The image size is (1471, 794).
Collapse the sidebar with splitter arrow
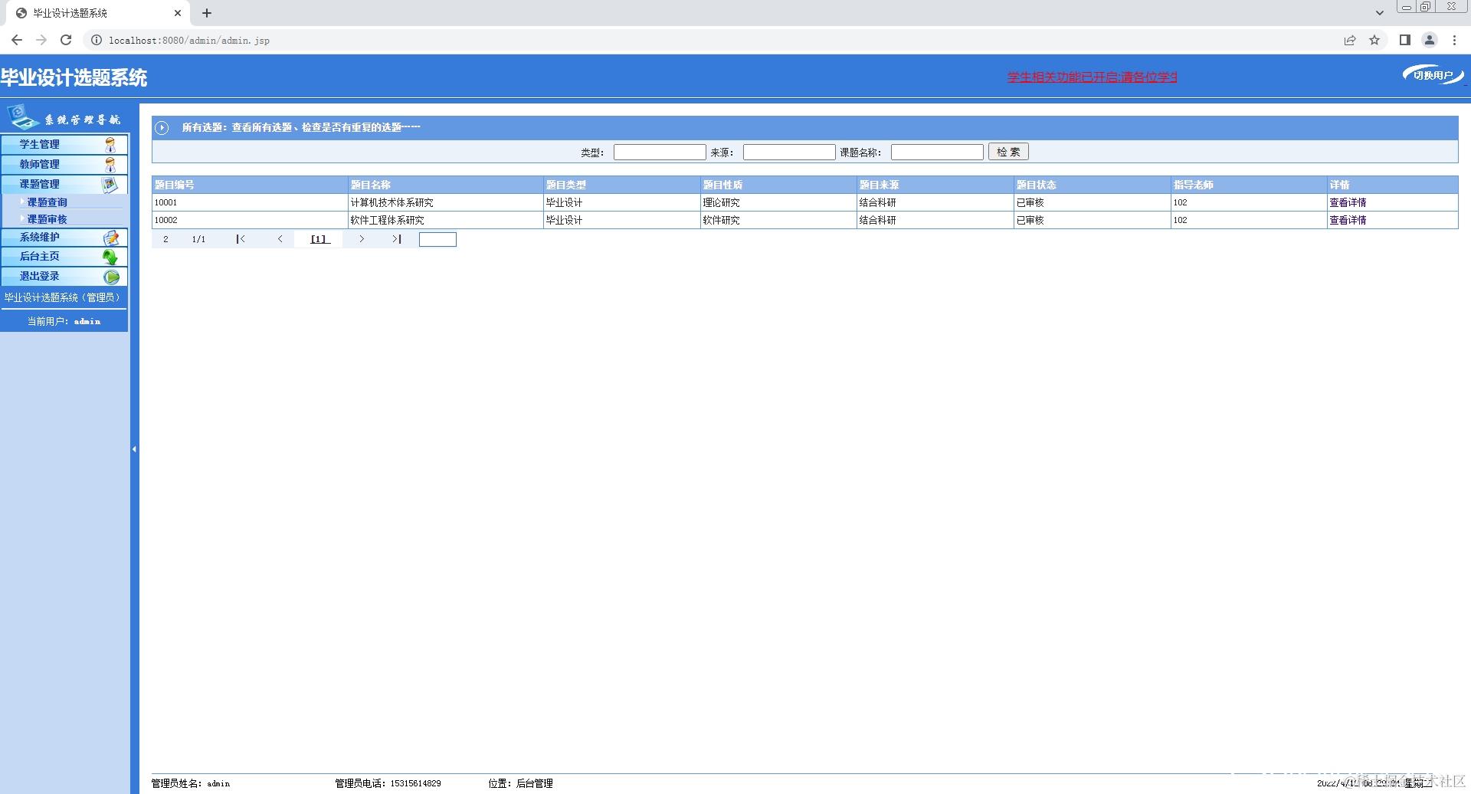[134, 449]
